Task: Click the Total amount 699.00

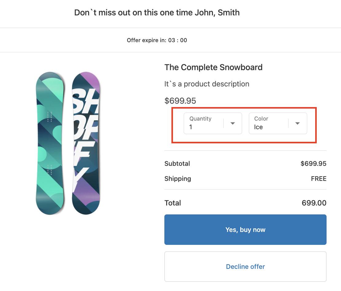Action: coord(314,203)
